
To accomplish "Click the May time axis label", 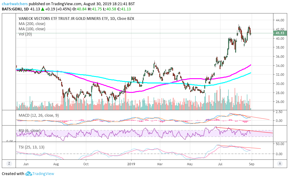I will (190, 164).
